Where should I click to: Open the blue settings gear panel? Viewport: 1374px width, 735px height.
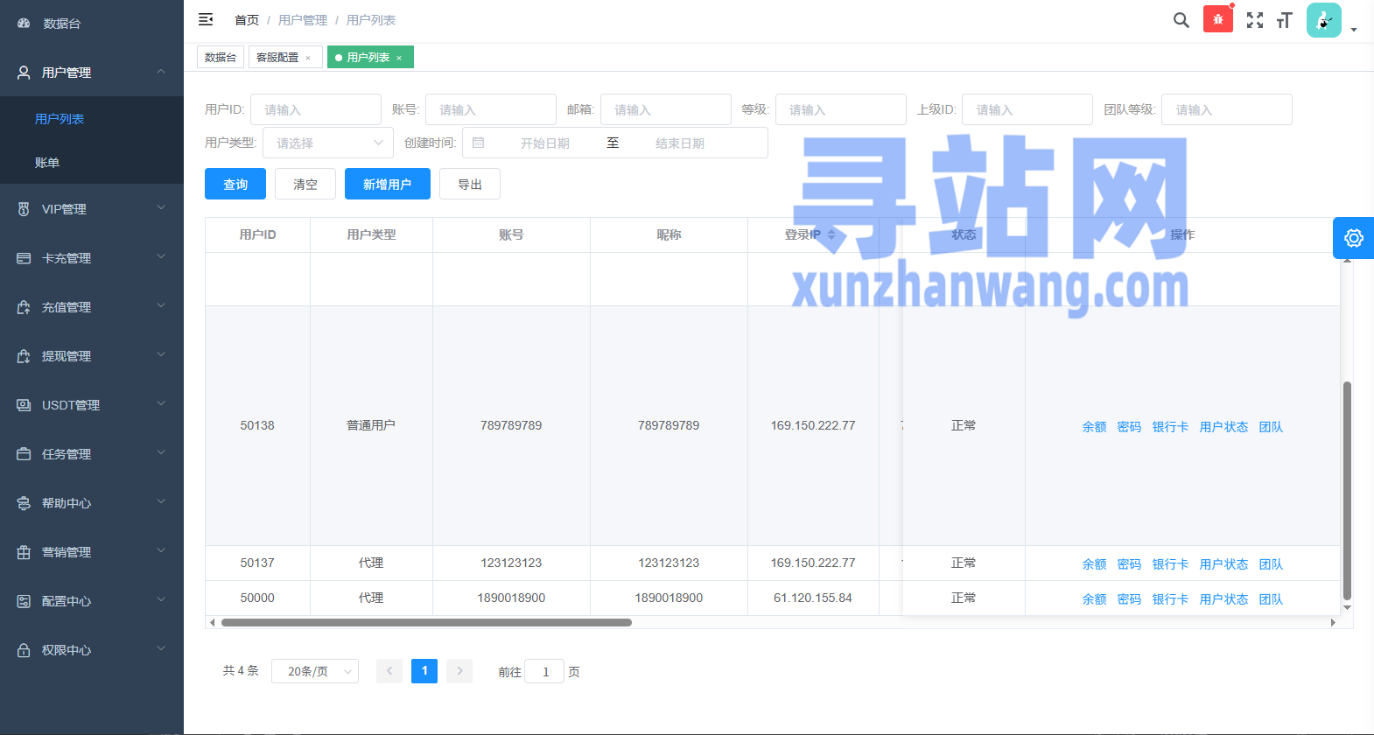(x=1353, y=238)
